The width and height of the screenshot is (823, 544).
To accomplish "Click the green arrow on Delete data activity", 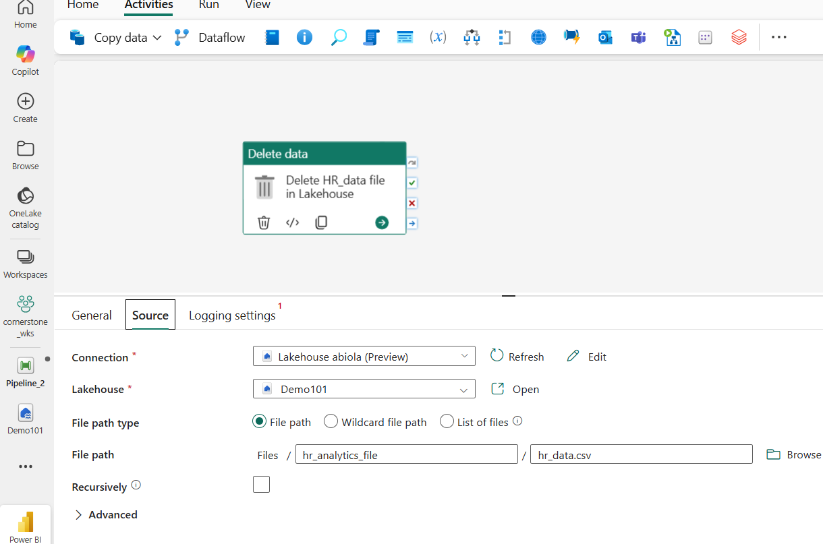I will pos(382,222).
